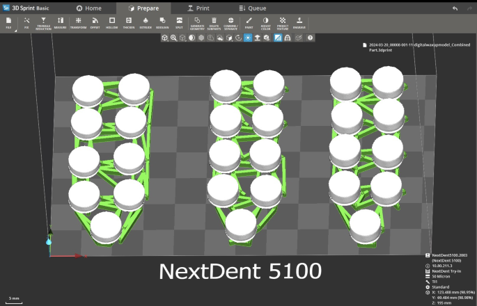Image resolution: width=477 pixels, height=306 pixels.
Task: Click the 3D Sprint Basic logo
Action: (x=26, y=8)
